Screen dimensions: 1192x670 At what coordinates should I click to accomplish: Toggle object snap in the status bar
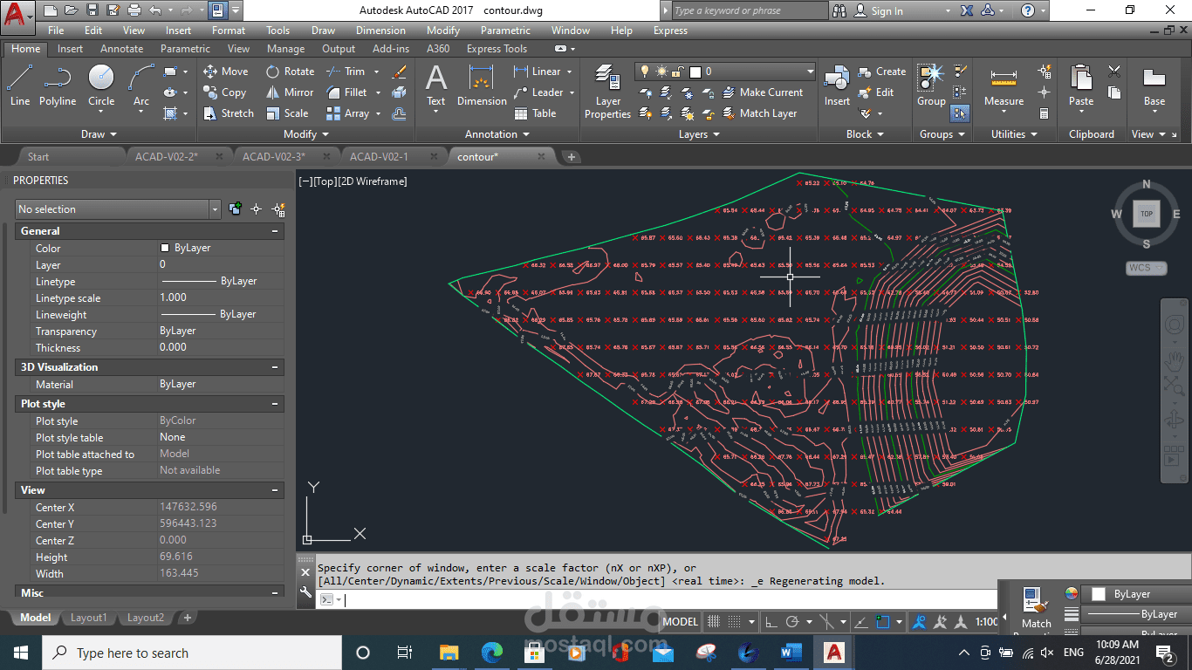[x=881, y=622]
